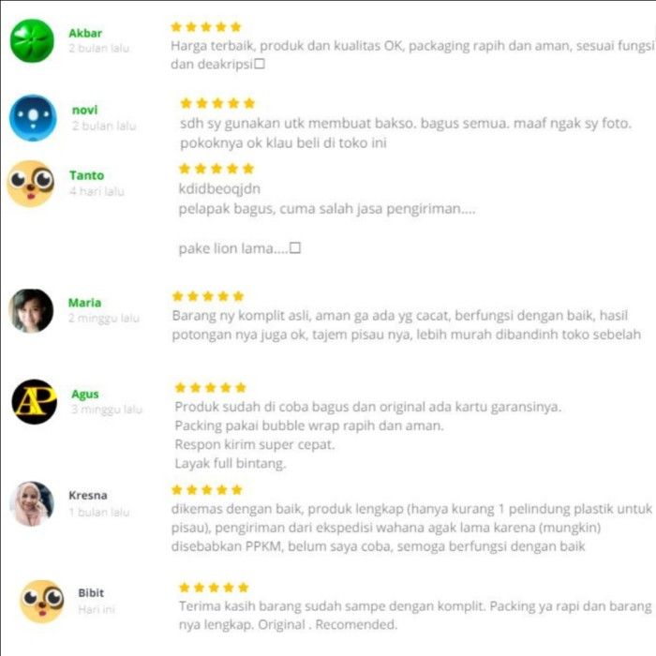This screenshot has height=656, width=656.
Task: Click Tanto's yellow emoji avatar
Action: tap(31, 184)
